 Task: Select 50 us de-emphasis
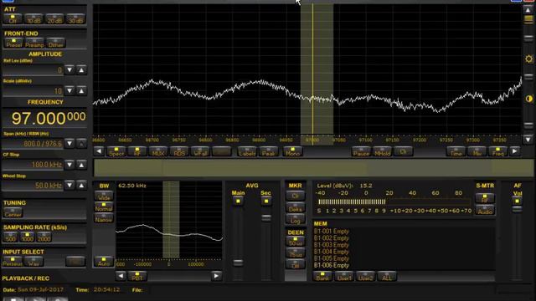point(296,242)
